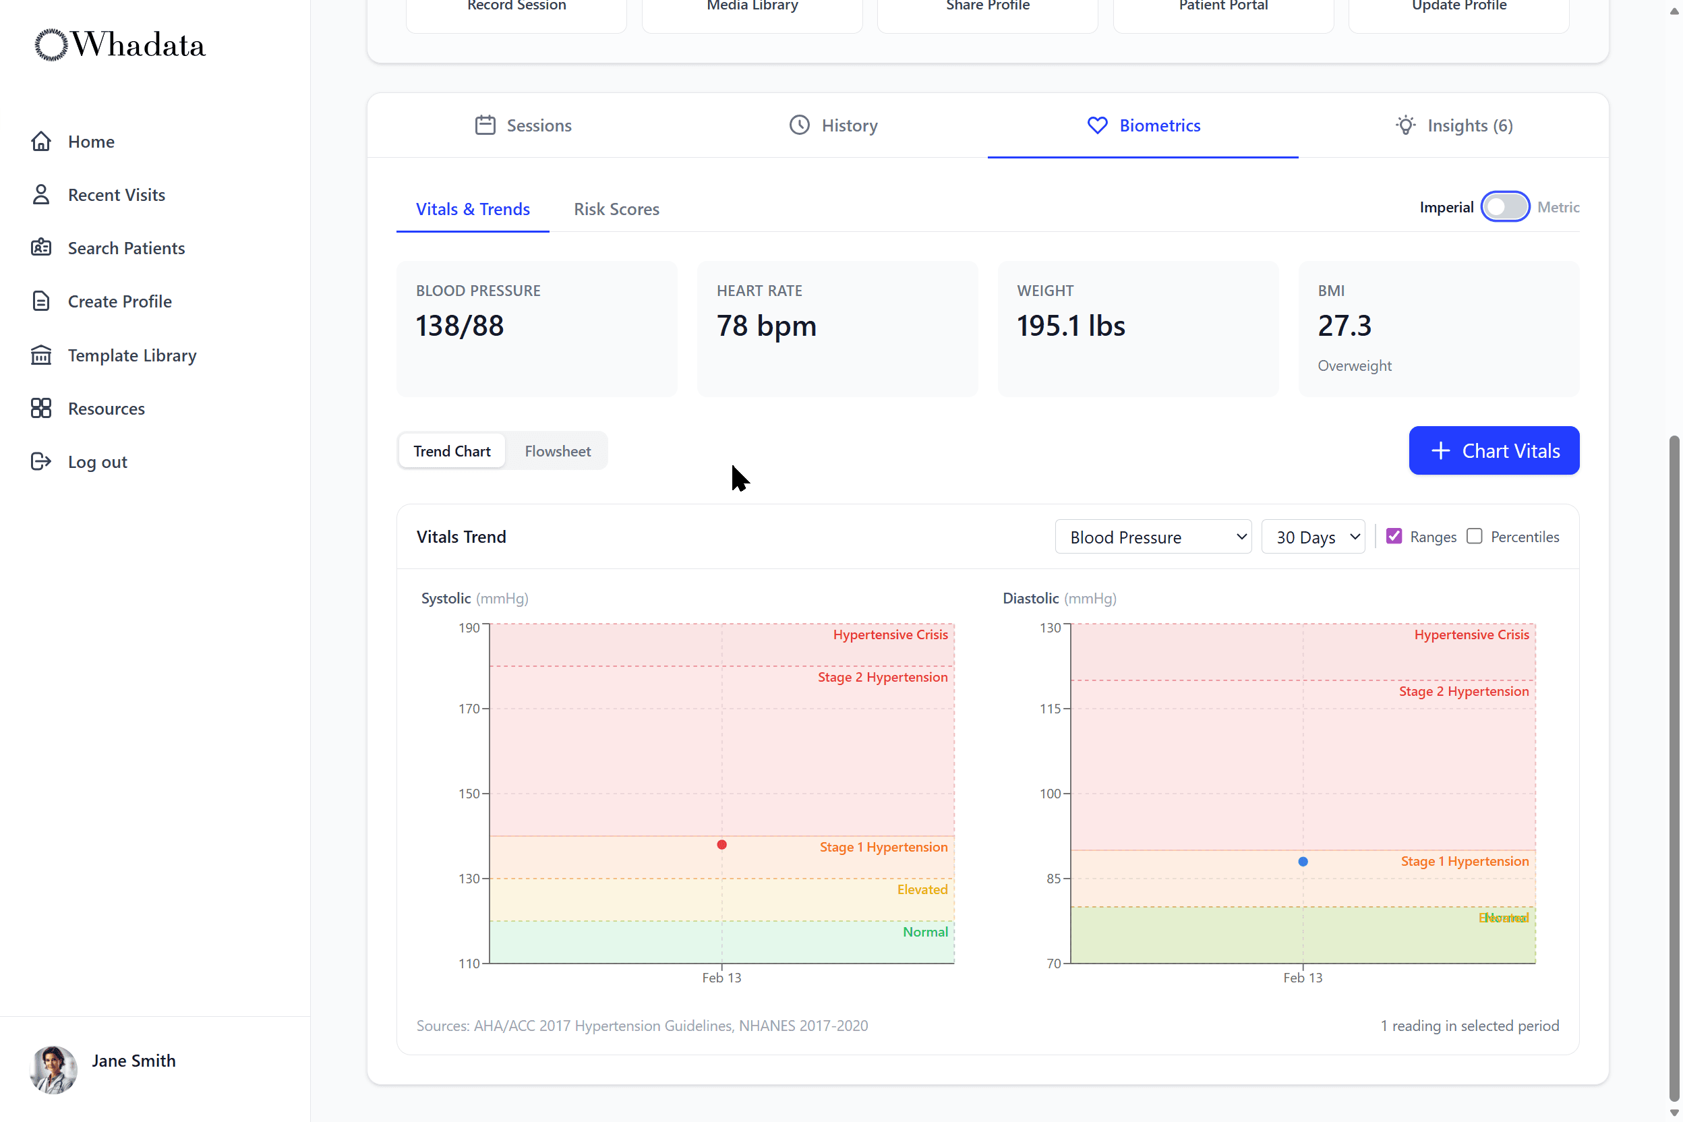The height and width of the screenshot is (1122, 1683).
Task: Open the Blood Pressure vitals dropdown
Action: (x=1152, y=536)
